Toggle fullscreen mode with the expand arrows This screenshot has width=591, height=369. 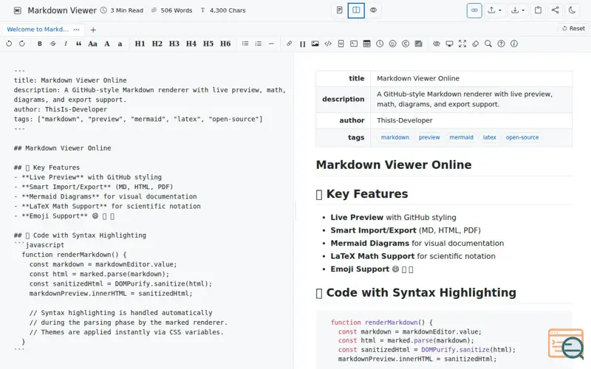click(x=462, y=44)
